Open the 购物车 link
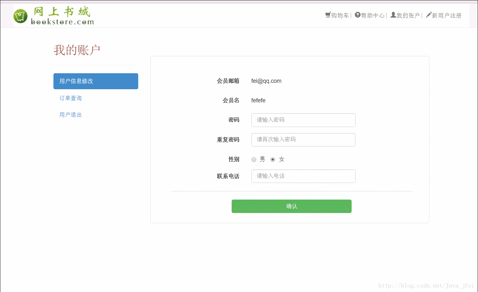478x292 pixels. 340,15
